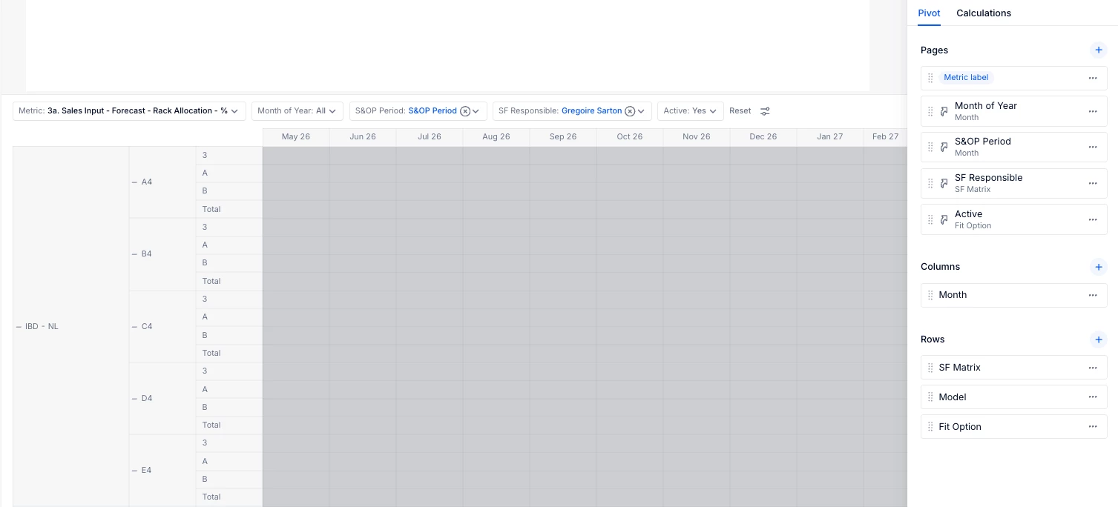Open the Month of Year filter dropdown
Viewport: 1118px width, 507px height.
[x=297, y=111]
